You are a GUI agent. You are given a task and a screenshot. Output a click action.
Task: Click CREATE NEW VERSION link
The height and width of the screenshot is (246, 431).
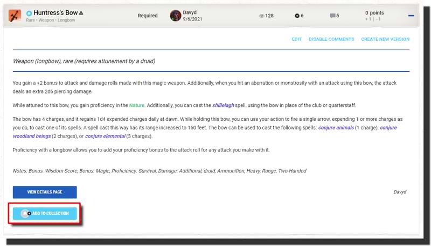point(385,39)
